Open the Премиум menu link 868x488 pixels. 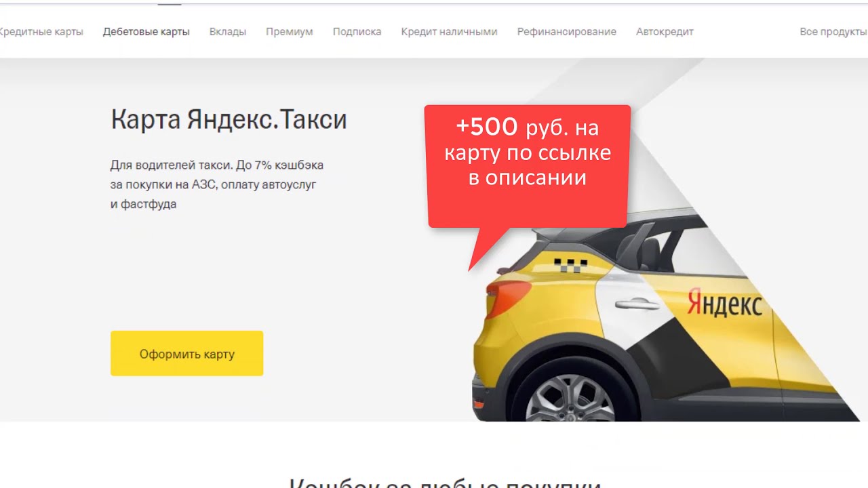pos(290,32)
